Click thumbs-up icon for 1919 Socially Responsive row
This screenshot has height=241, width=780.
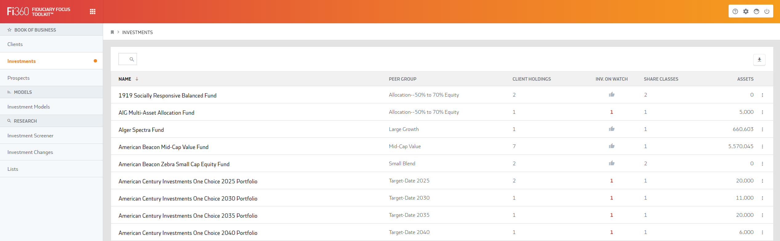click(x=611, y=95)
